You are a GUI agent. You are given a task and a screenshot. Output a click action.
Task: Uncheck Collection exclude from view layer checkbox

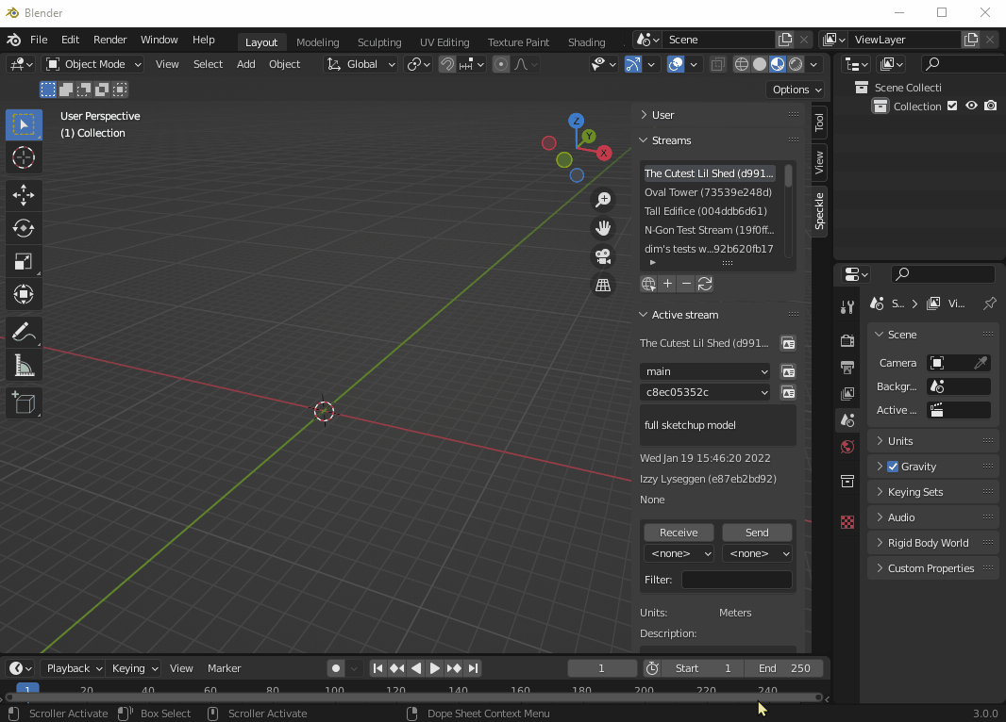(x=952, y=106)
